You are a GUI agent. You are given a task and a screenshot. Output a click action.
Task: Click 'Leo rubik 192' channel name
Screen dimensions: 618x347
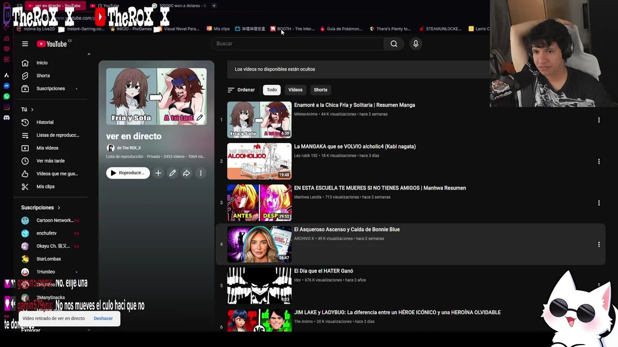306,156
